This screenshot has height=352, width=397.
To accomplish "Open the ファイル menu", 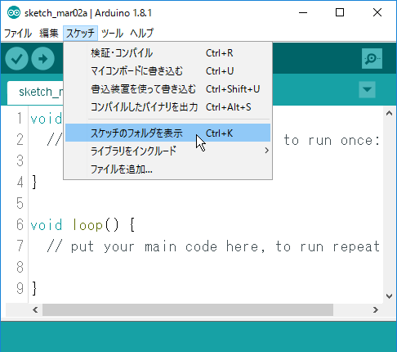I will pos(18,34).
